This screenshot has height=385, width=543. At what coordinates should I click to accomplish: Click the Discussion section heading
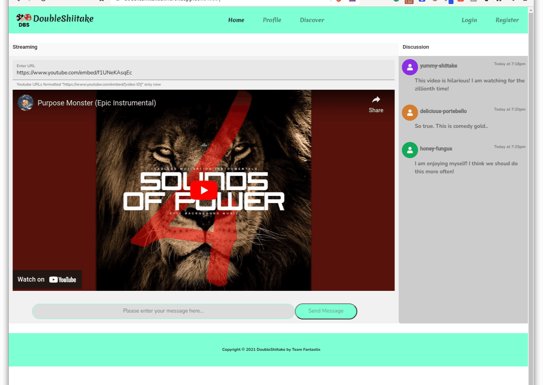click(x=416, y=47)
